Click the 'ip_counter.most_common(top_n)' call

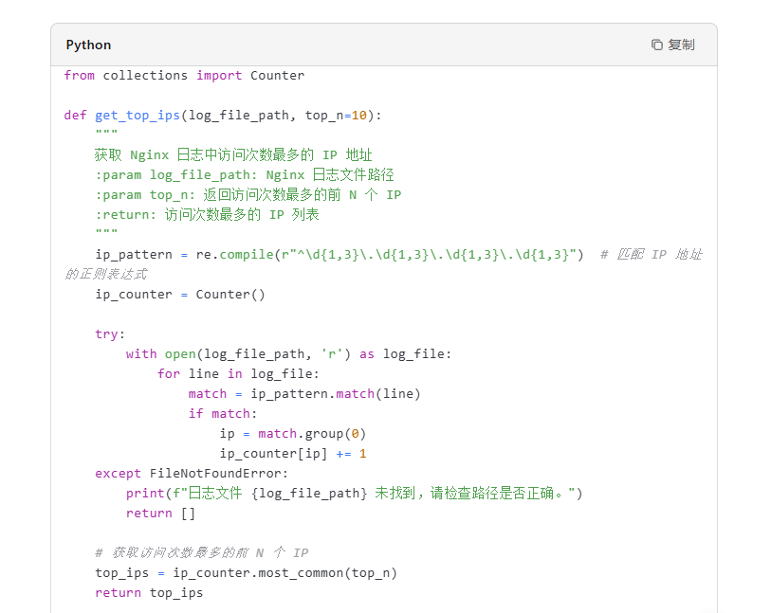(x=285, y=572)
